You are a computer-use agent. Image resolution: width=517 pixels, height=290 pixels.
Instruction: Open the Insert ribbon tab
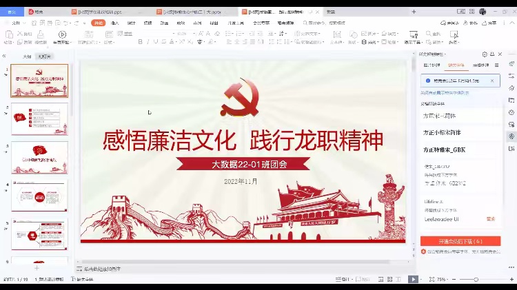pos(115,23)
